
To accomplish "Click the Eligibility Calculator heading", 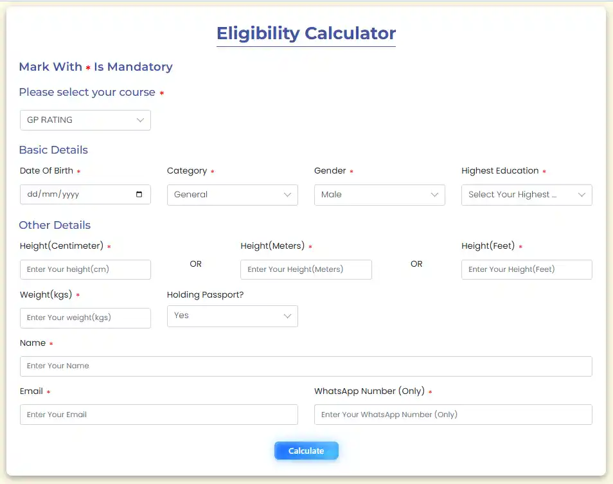I will (306, 33).
